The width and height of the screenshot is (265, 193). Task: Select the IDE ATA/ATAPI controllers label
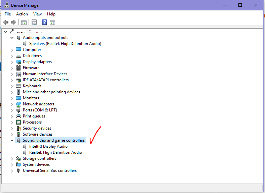pos(46,80)
